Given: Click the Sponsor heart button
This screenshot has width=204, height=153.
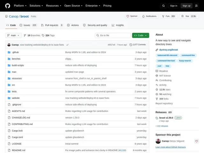Looking at the screenshot, I should click(132, 16).
